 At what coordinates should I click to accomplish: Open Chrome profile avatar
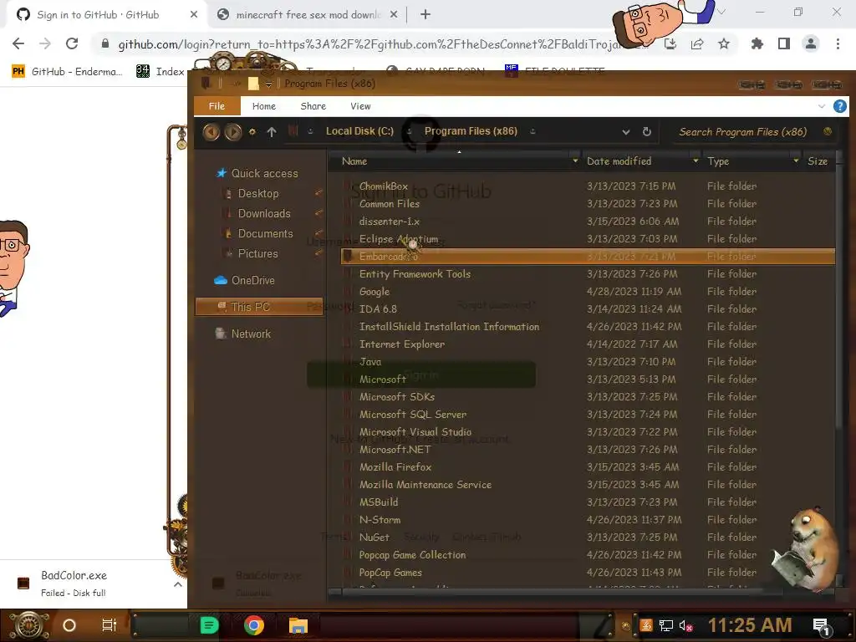(x=811, y=43)
